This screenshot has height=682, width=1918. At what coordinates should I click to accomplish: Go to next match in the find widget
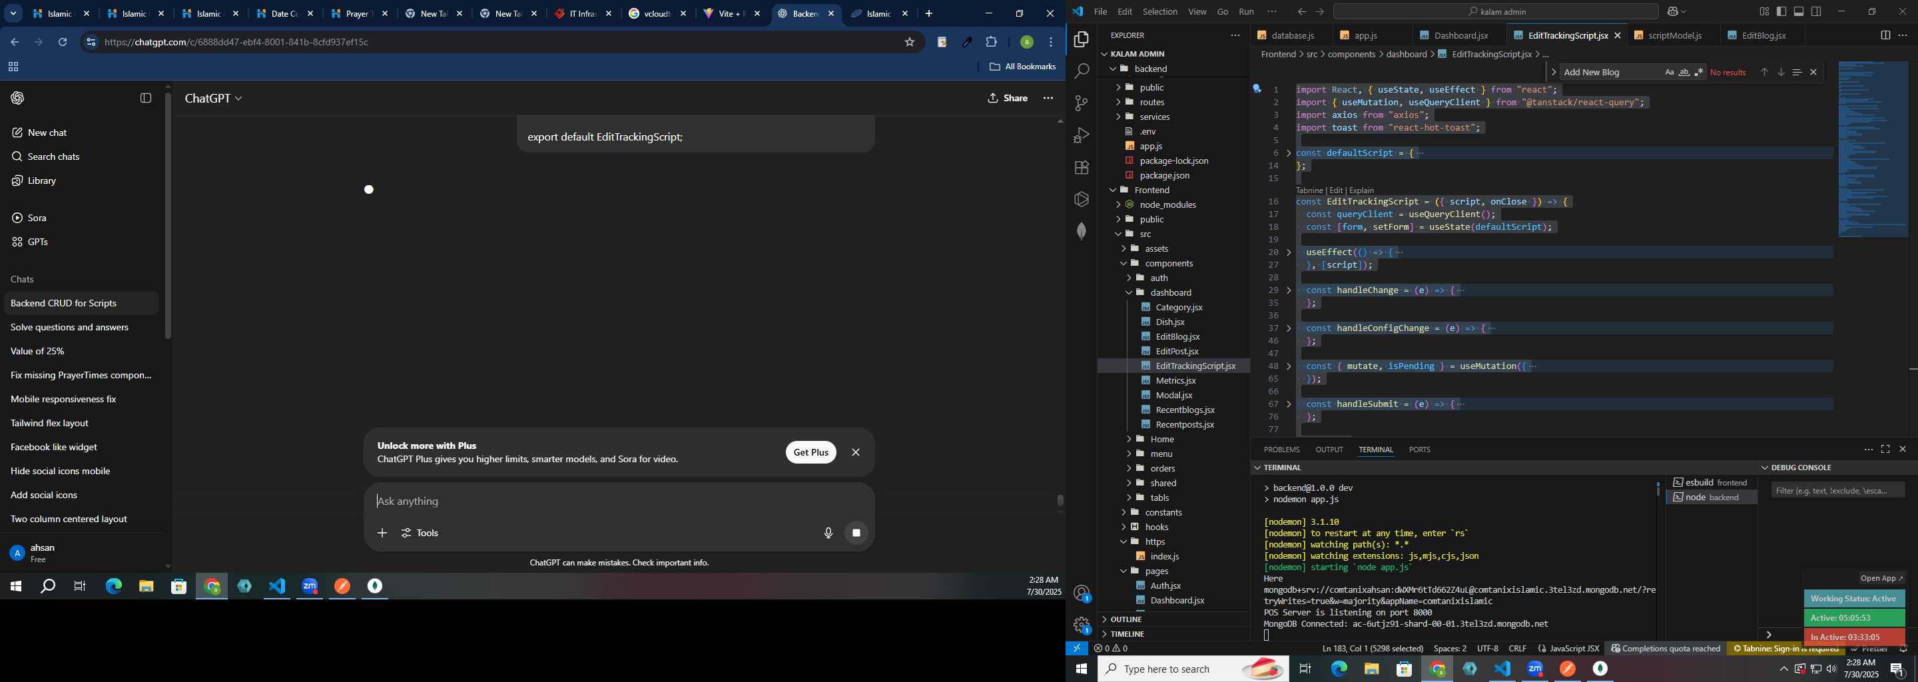pyautogui.click(x=1781, y=72)
